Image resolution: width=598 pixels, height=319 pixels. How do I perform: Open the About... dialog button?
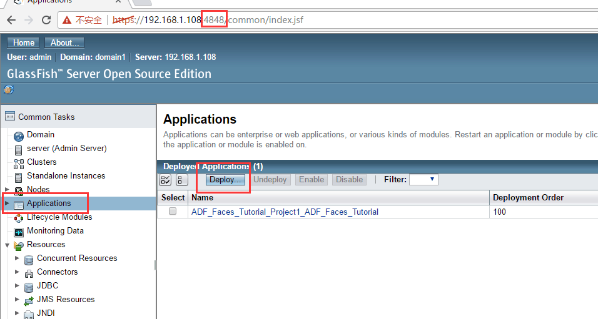point(64,42)
